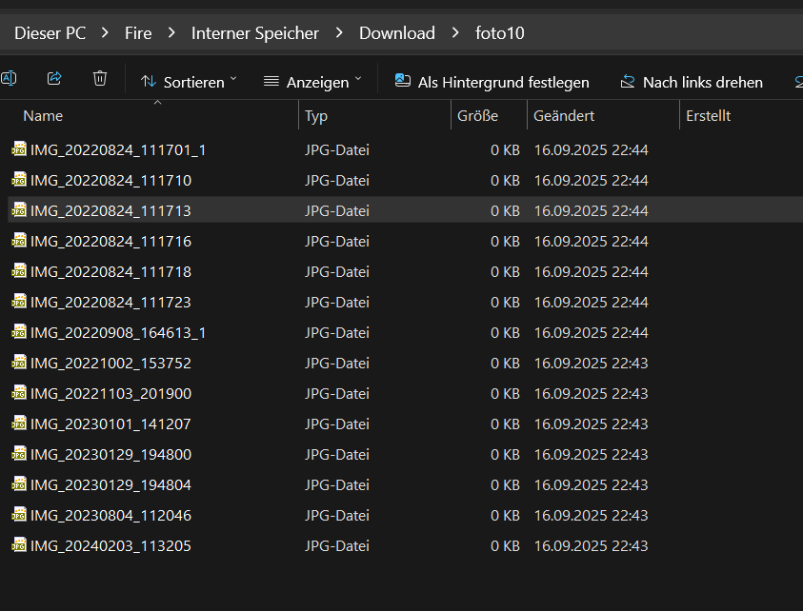Navigate to Interner Speicher breadcrumb
Screen dimensions: 803x611
pyautogui.click(x=255, y=33)
